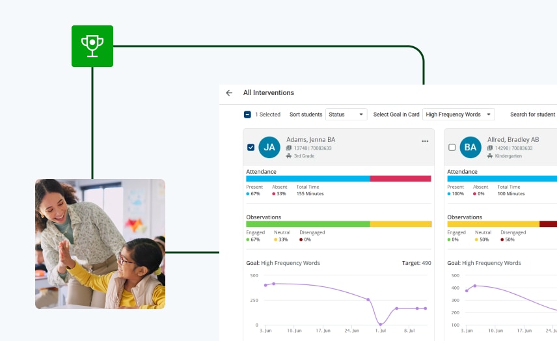Click Jenna's Disengaged 0% value
Viewport: 557px width, 341px height.
pos(305,239)
